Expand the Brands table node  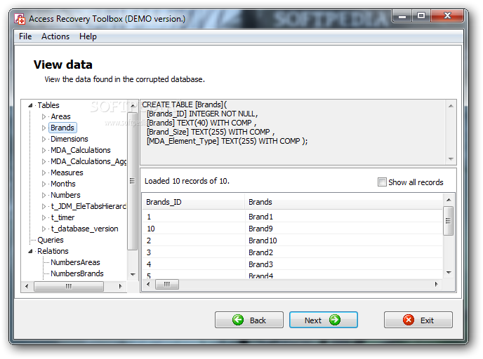pyautogui.click(x=44, y=128)
